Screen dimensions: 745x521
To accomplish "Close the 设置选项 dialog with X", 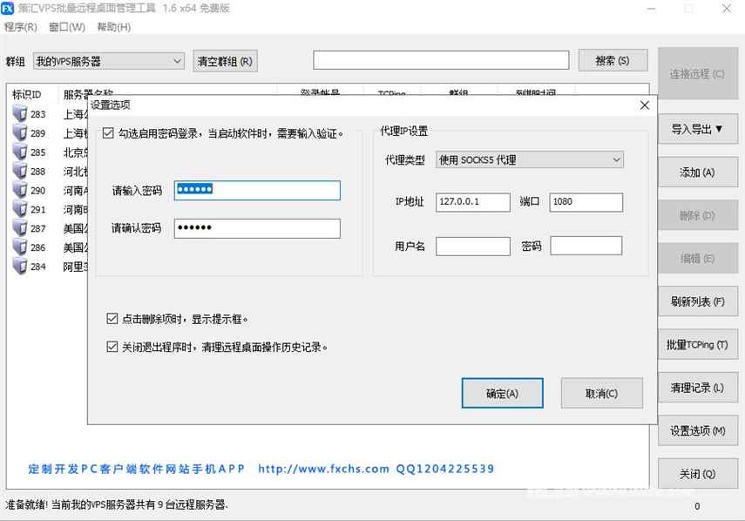I will pyautogui.click(x=644, y=105).
